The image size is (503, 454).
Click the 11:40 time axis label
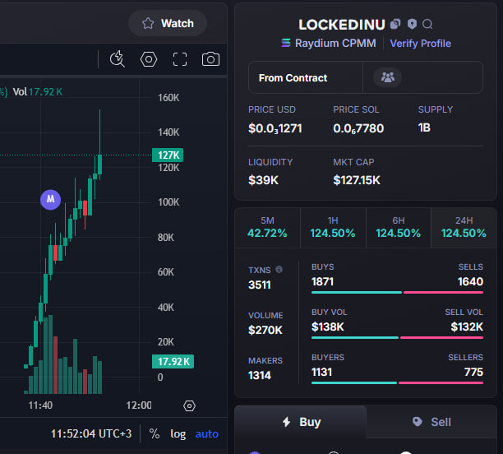[40, 405]
